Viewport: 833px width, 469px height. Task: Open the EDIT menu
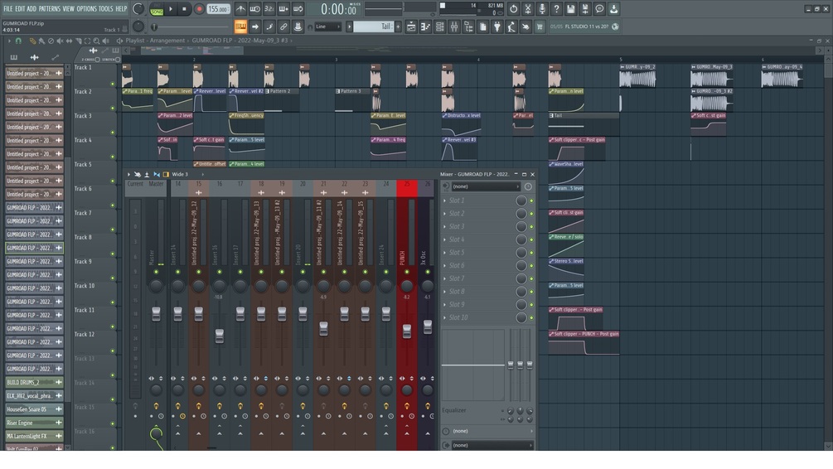click(20, 8)
